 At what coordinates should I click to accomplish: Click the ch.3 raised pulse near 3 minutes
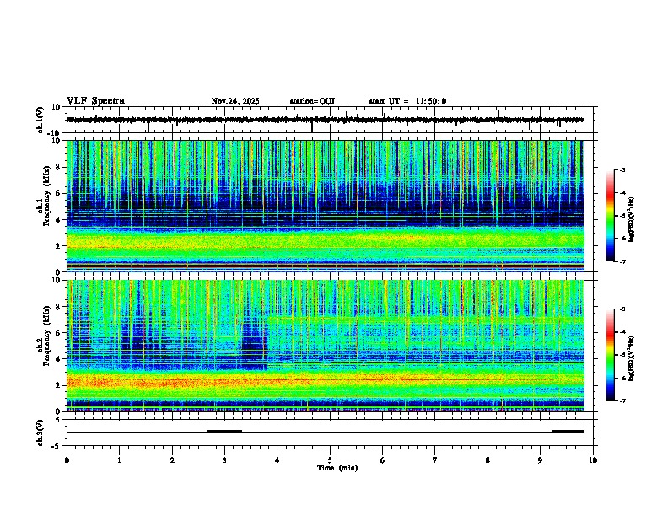tap(224, 431)
